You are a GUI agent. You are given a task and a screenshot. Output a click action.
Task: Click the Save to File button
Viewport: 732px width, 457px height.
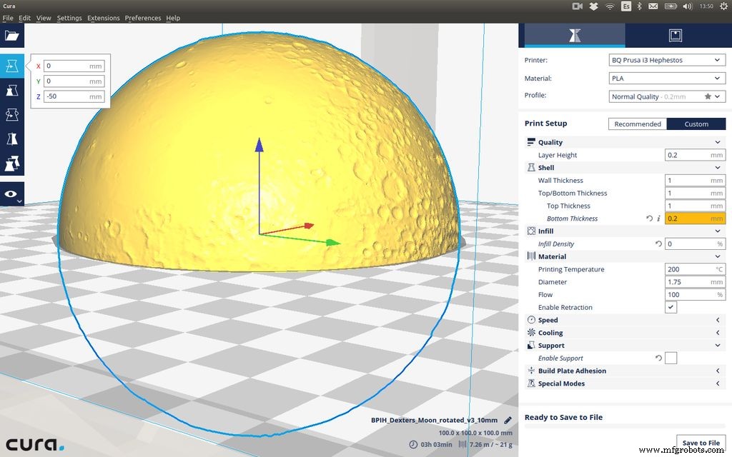click(700, 443)
